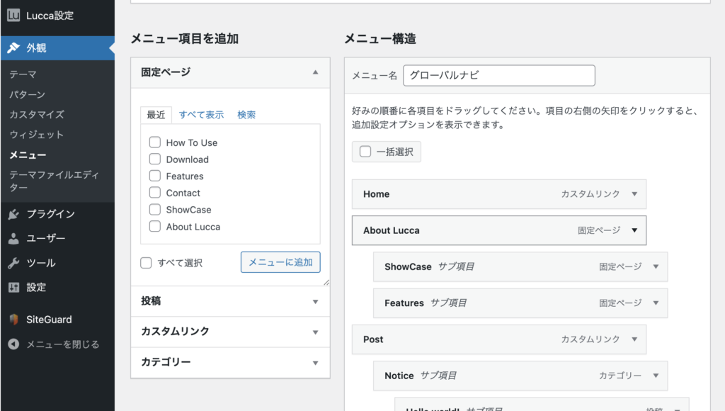Open プラグイン via its plug icon
The height and width of the screenshot is (411, 725).
click(x=13, y=214)
